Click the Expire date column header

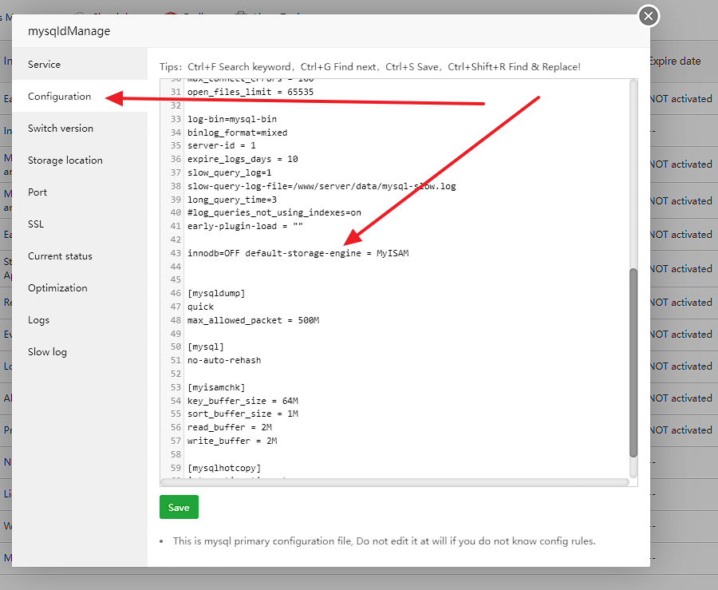(675, 61)
